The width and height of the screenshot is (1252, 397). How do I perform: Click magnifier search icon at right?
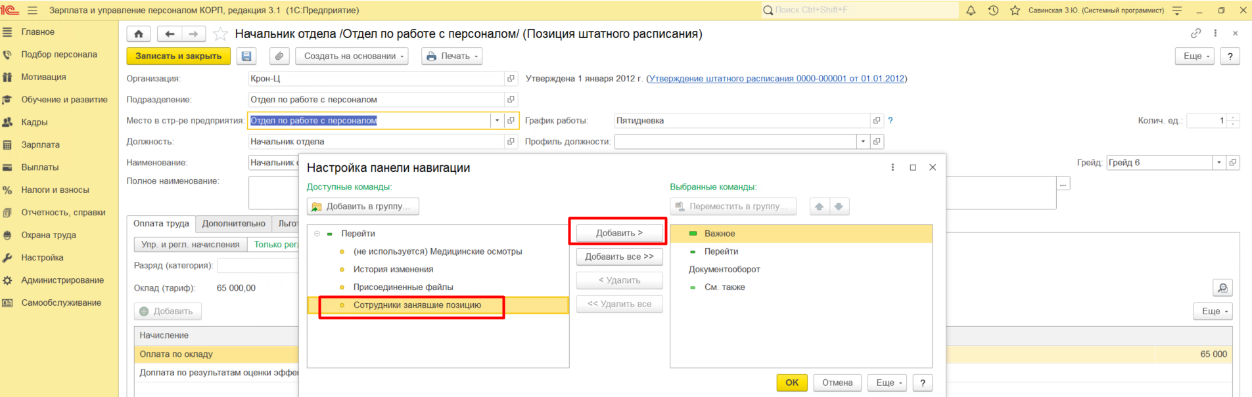point(1222,288)
